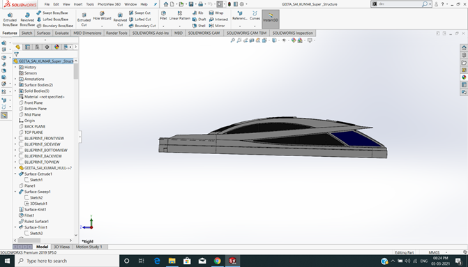Apply the Fillet tool
Image resolution: width=468 pixels, height=267 pixels.
(x=163, y=16)
